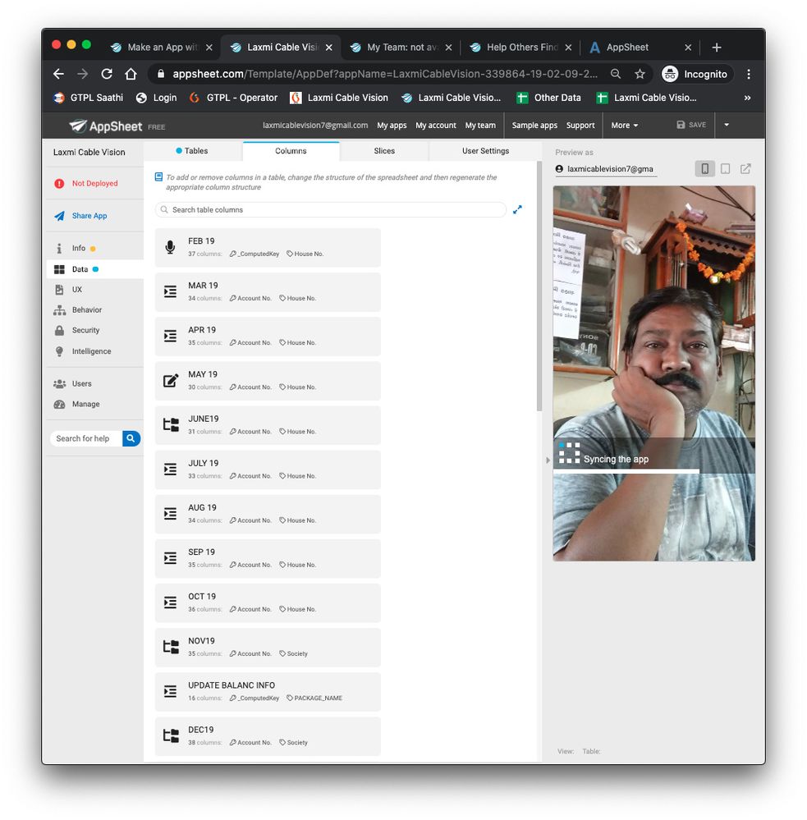The image size is (807, 820).
Task: Open Support link
Action: pyautogui.click(x=580, y=126)
